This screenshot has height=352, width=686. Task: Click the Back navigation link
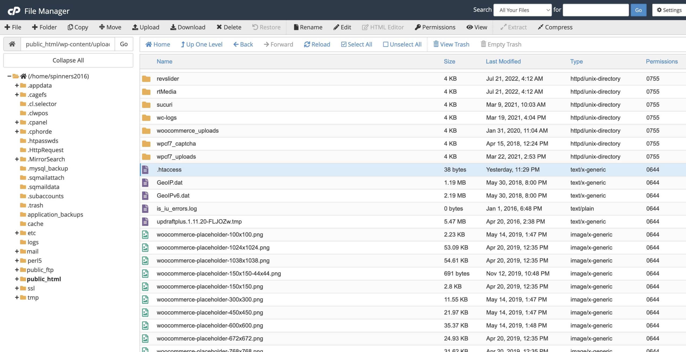[243, 44]
